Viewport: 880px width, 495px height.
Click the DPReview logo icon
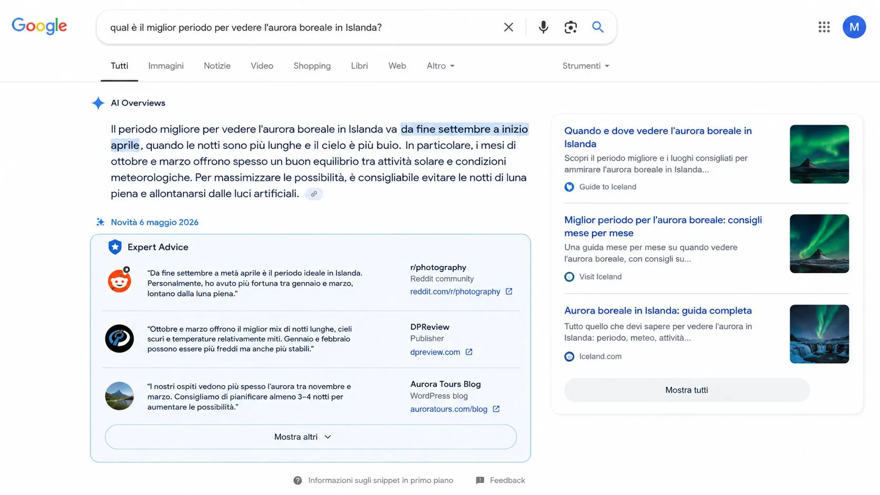pyautogui.click(x=119, y=339)
